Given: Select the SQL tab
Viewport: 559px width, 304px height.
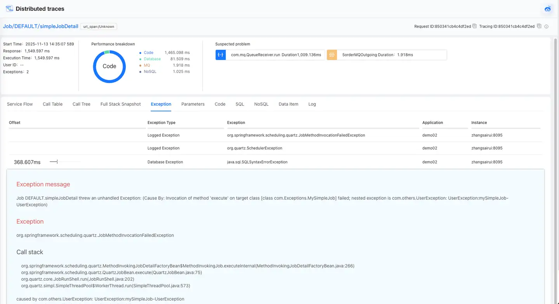Looking at the screenshot, I should (x=240, y=104).
